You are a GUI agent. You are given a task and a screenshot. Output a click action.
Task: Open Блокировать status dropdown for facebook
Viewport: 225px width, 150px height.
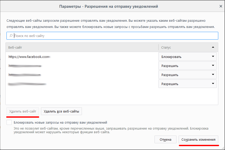(187, 57)
